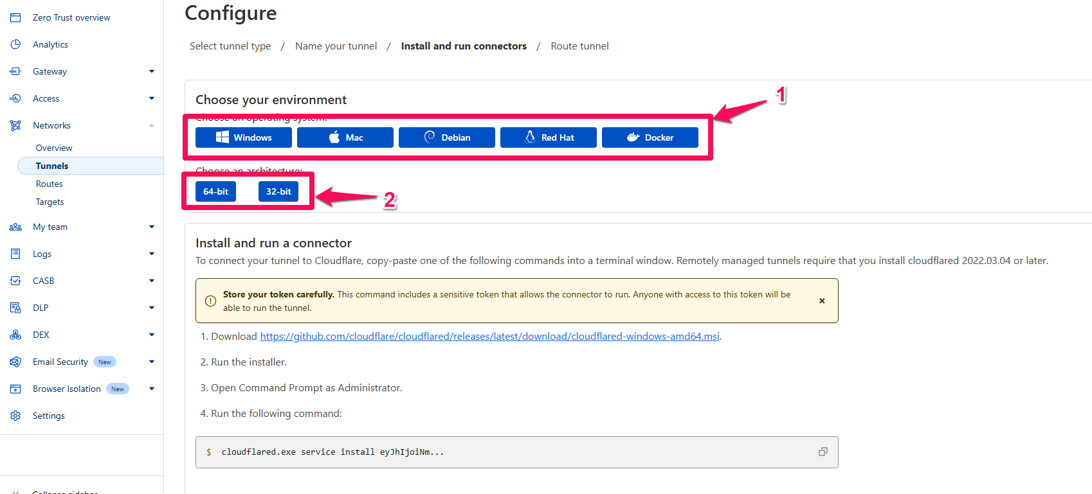Viewport: 1092px width, 494px height.
Task: Click the Settings gear icon
Action: pos(15,416)
